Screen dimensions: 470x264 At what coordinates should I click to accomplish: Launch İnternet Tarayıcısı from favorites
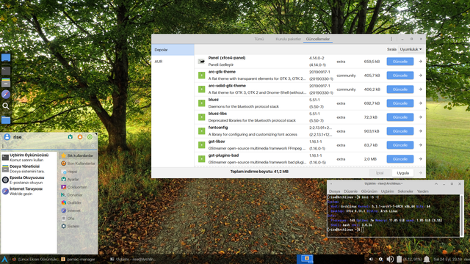tap(29, 191)
